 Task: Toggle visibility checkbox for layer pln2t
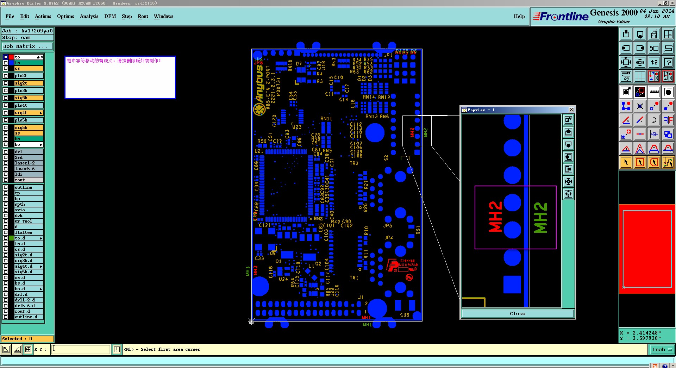[6, 76]
